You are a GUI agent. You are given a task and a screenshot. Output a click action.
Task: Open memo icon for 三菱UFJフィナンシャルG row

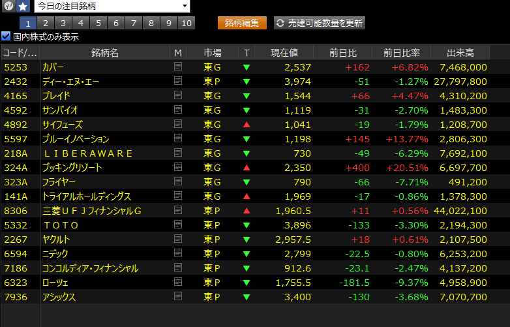pos(178,210)
